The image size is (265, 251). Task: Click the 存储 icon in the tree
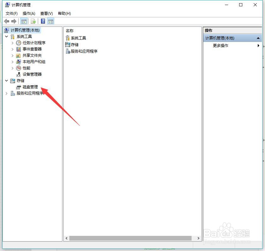pyautogui.click(x=13, y=81)
